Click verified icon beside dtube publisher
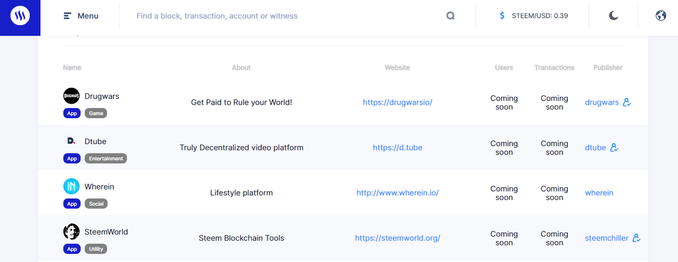The height and width of the screenshot is (262, 678). 614,148
